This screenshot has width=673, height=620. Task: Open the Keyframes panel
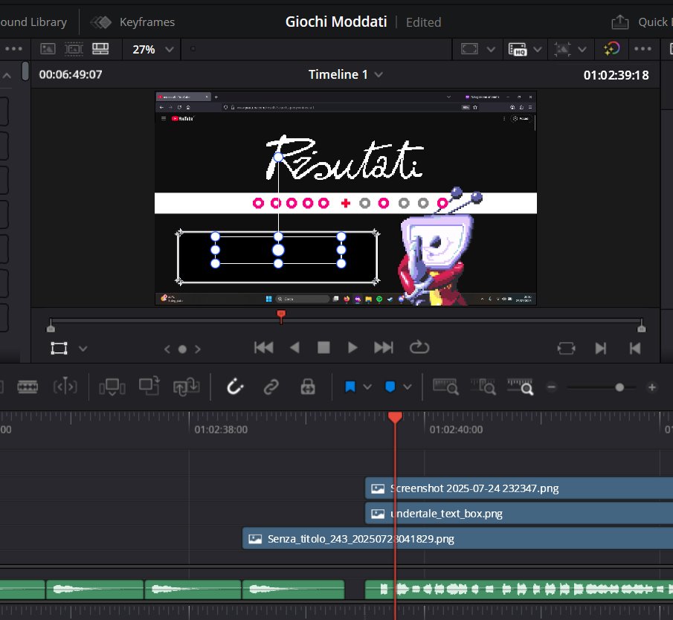tap(132, 22)
